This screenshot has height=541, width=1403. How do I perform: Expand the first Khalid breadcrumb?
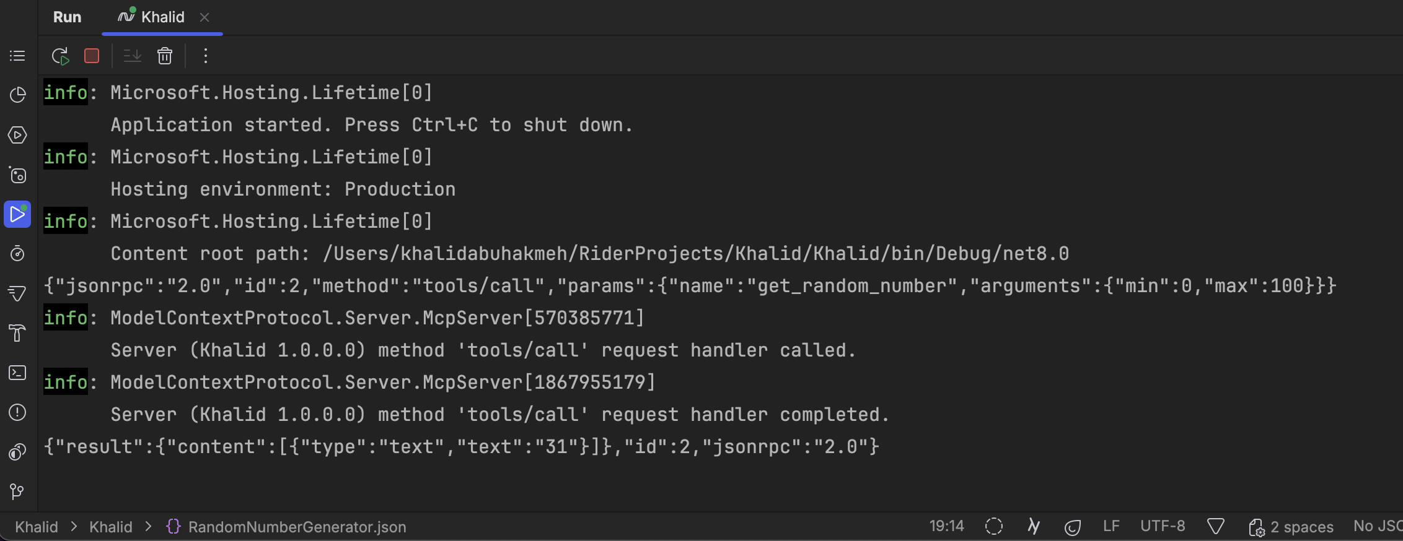click(x=37, y=527)
